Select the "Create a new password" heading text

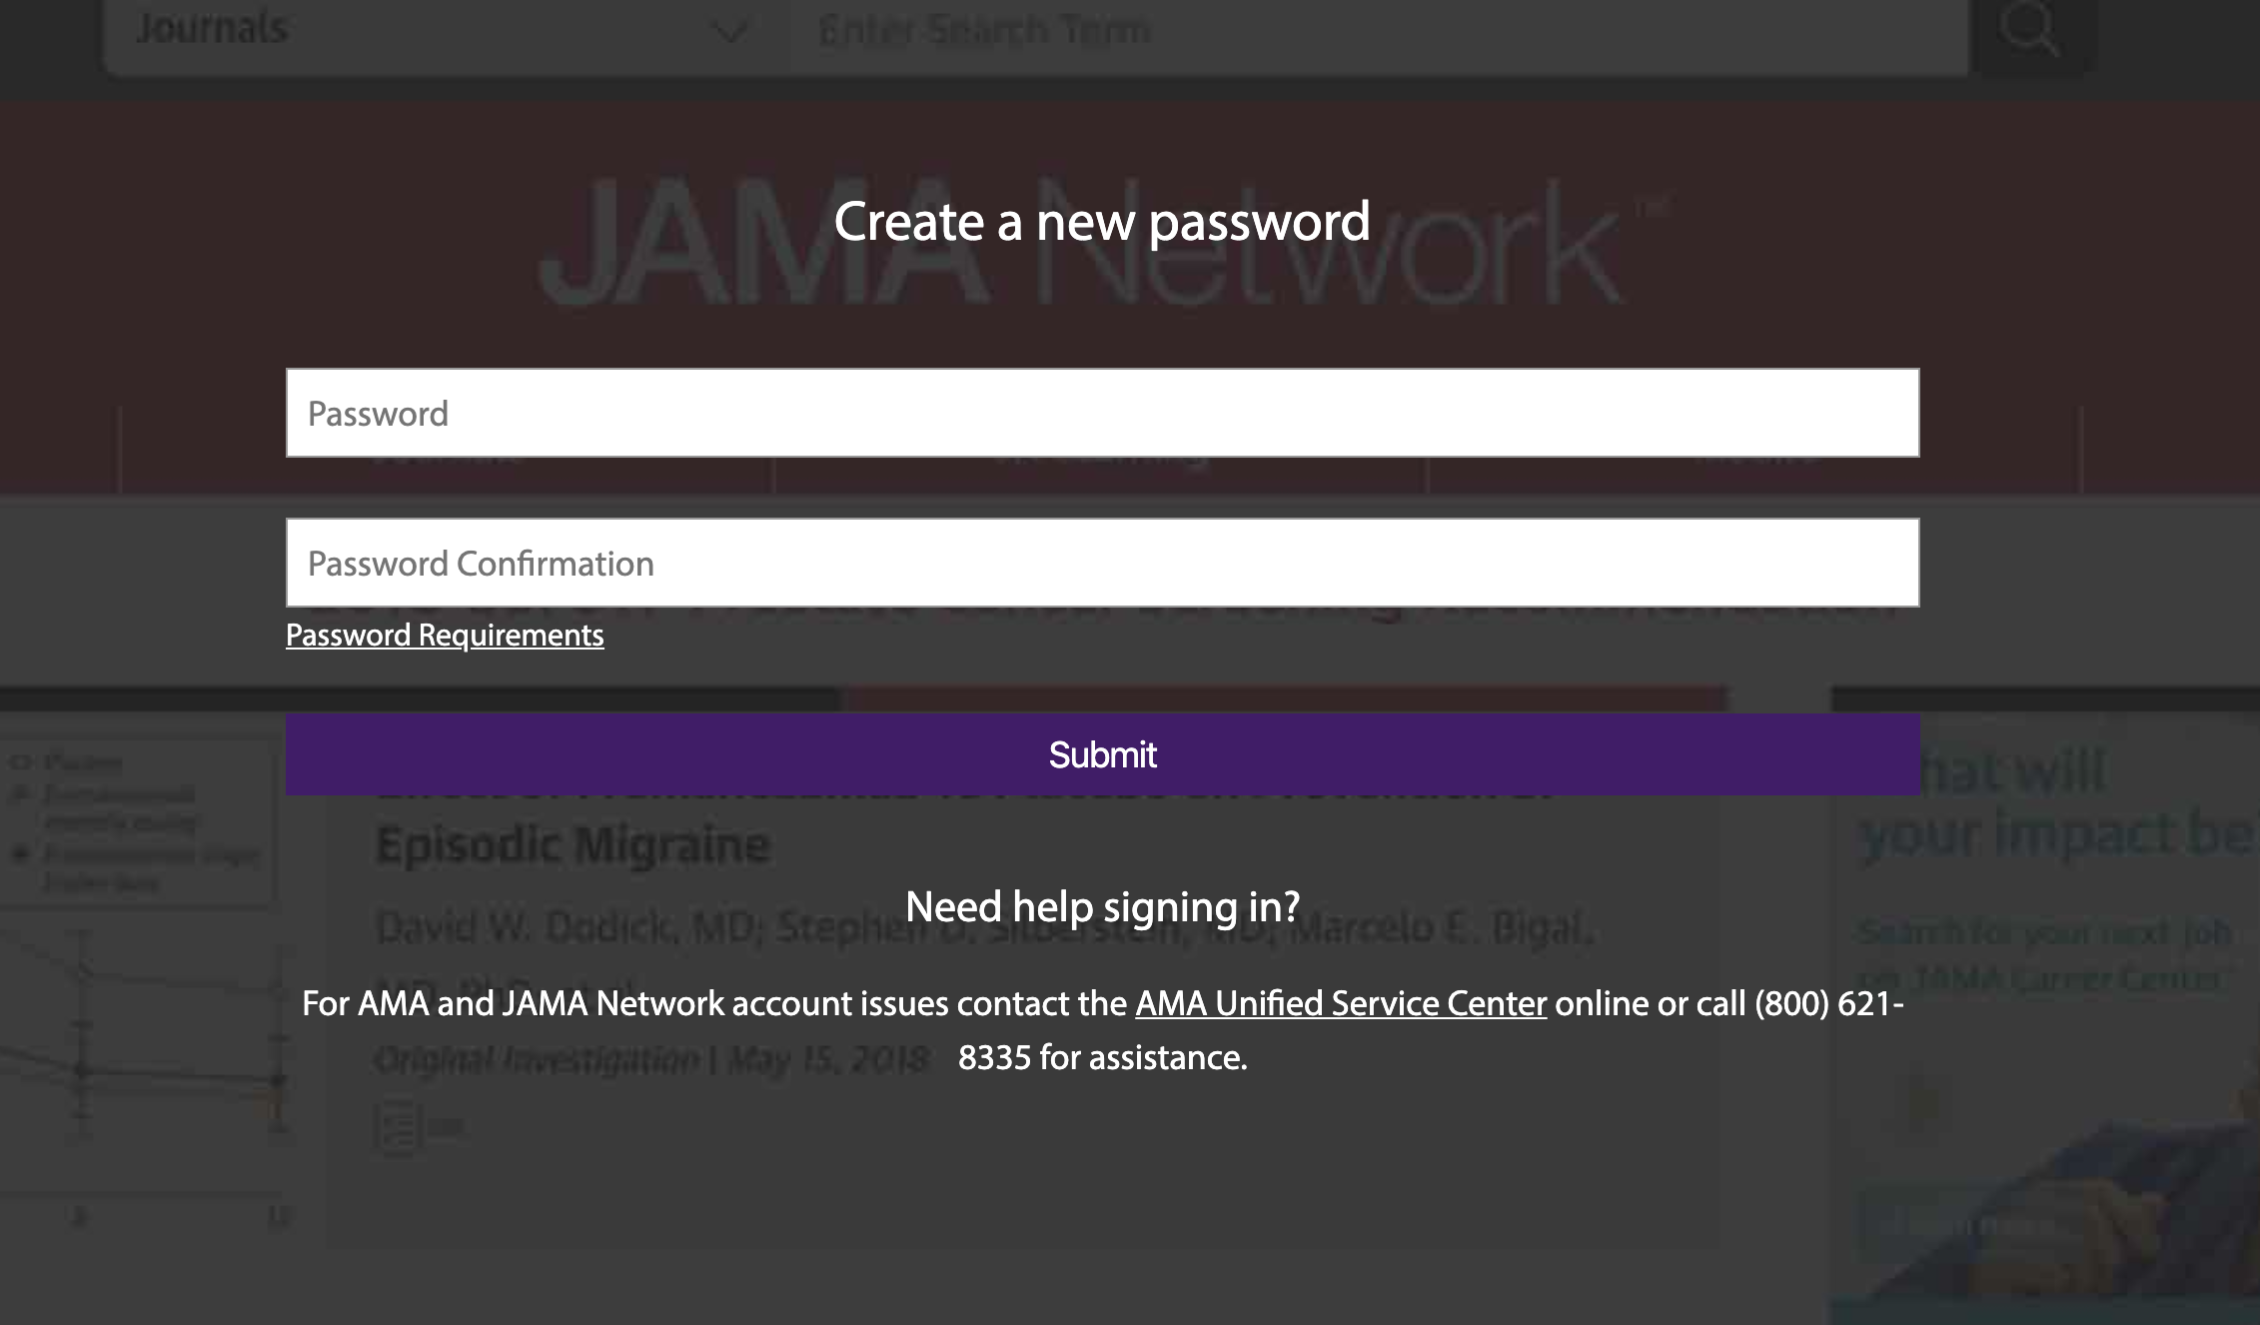coord(1102,221)
